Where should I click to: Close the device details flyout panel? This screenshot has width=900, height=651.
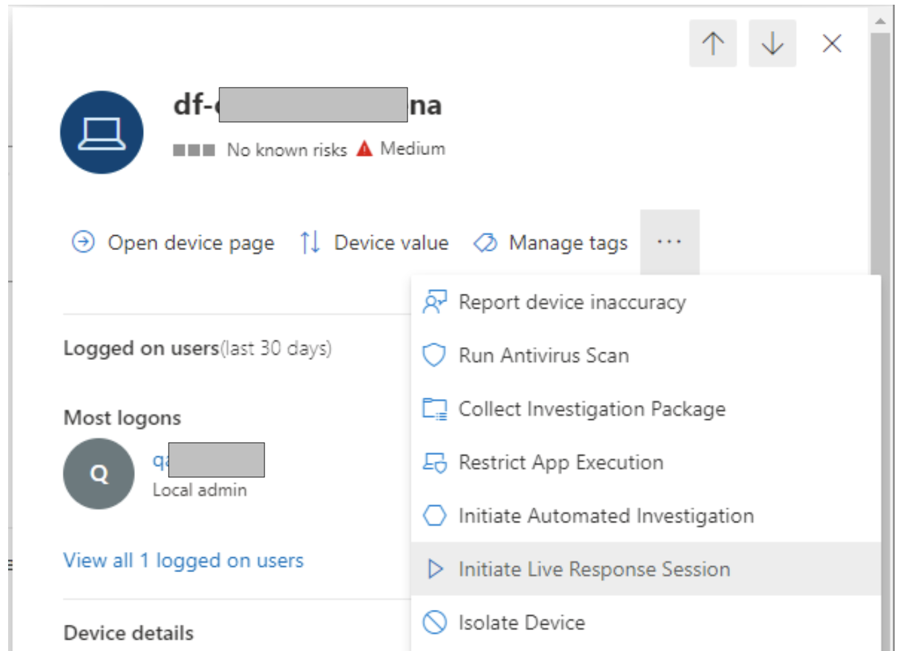click(831, 44)
